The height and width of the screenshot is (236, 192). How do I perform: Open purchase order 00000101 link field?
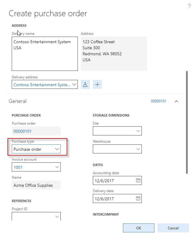point(23,131)
